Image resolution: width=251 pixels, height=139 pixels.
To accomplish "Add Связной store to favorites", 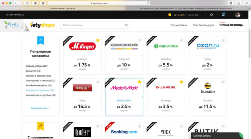I will point(140,40).
